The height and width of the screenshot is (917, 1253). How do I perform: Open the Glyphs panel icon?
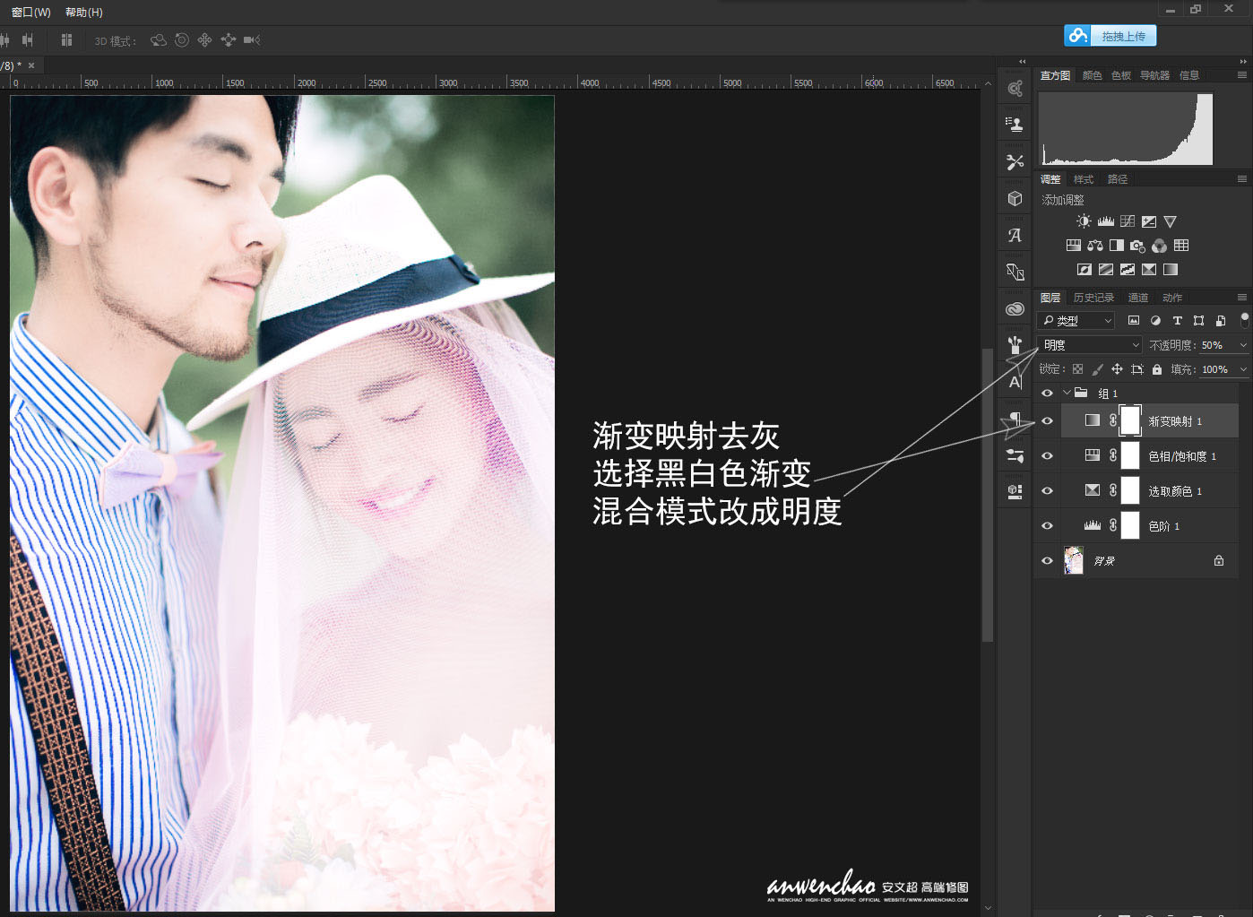(1015, 235)
